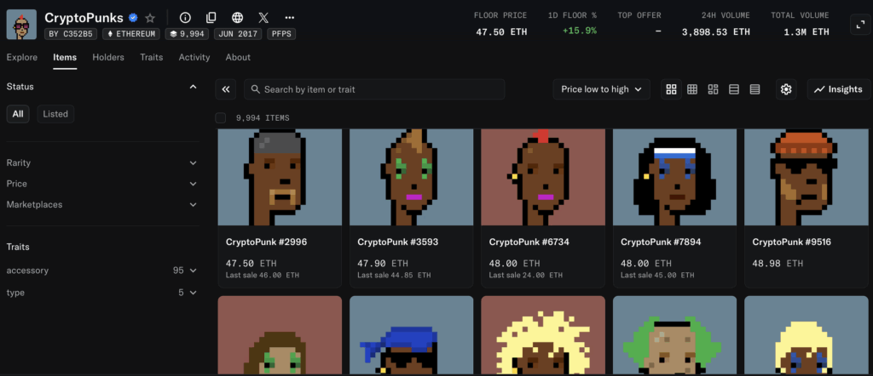Switch to the Activity tab
This screenshot has height=376, width=873.
(194, 57)
